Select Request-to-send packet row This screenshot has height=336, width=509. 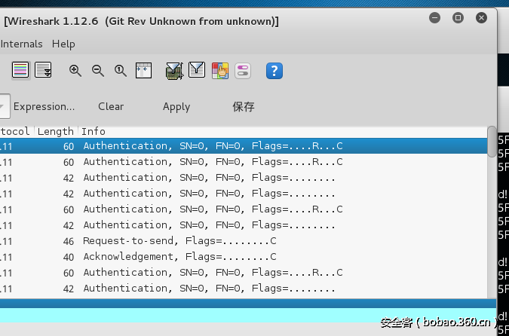[244, 241]
